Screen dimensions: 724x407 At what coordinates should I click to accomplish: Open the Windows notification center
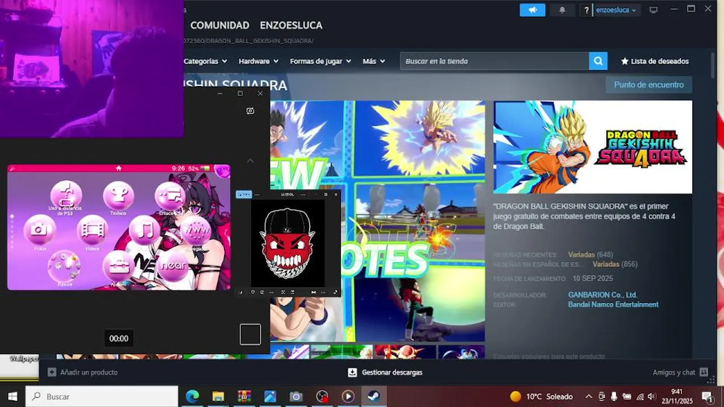click(x=707, y=396)
